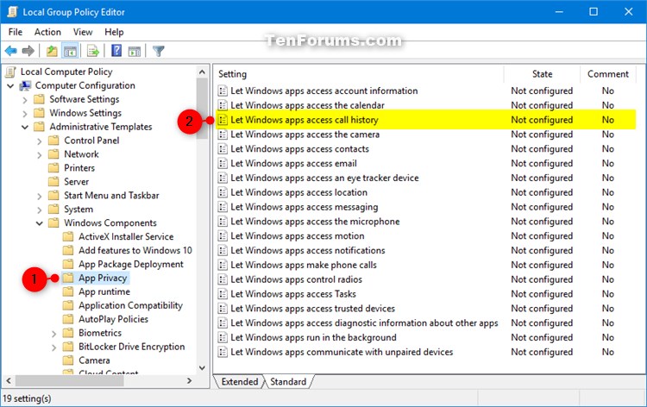Screen dimensions: 647x407
Task: Open the Help toolbar icon
Action: pyautogui.click(x=116, y=51)
